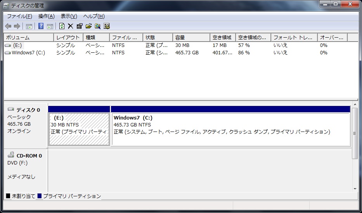The height and width of the screenshot is (213, 362).
Task: Open the blue question mark Help icon
Action: pyautogui.click(x=41, y=26)
